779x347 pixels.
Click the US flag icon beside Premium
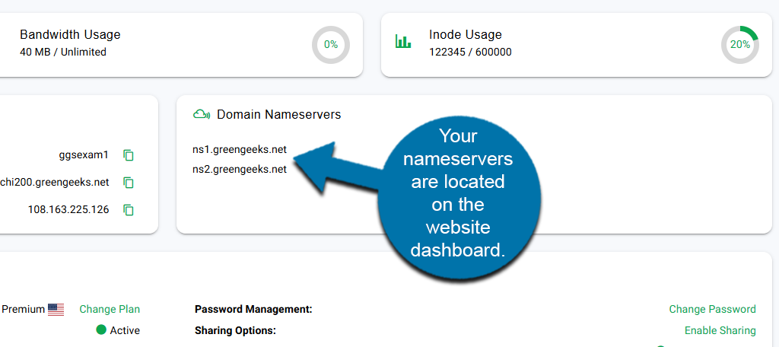(56, 310)
